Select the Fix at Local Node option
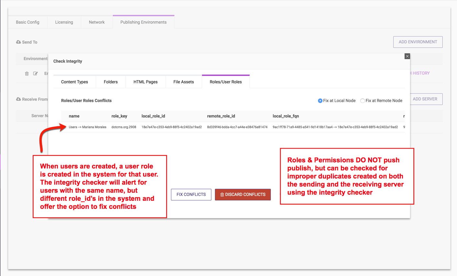 coord(320,101)
